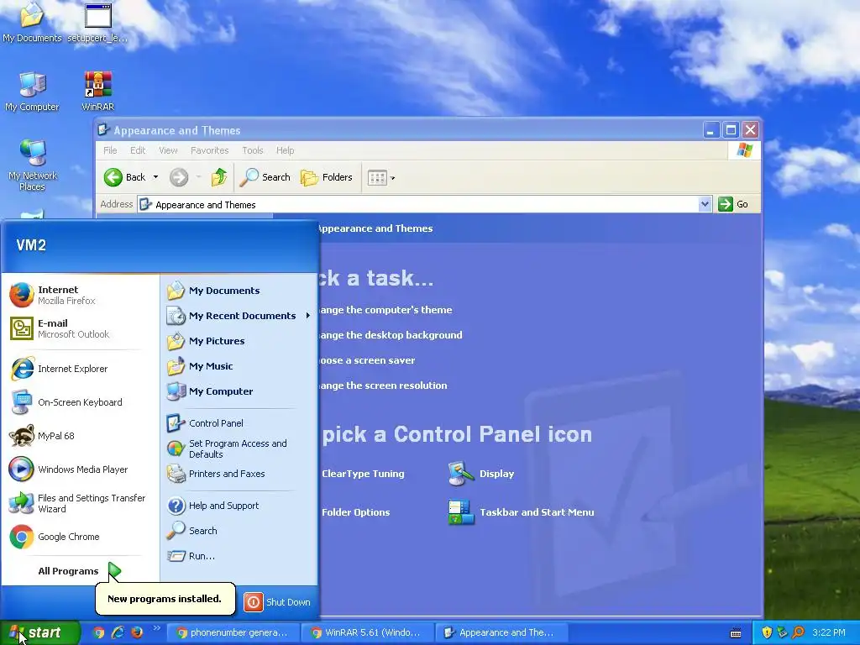
Task: Select the setupcert desktop file icon
Action: [97, 23]
